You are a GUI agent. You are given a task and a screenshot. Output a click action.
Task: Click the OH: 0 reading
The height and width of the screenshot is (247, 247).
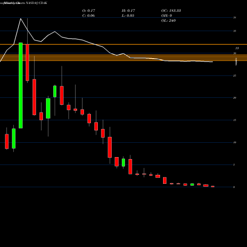(x=166, y=16)
